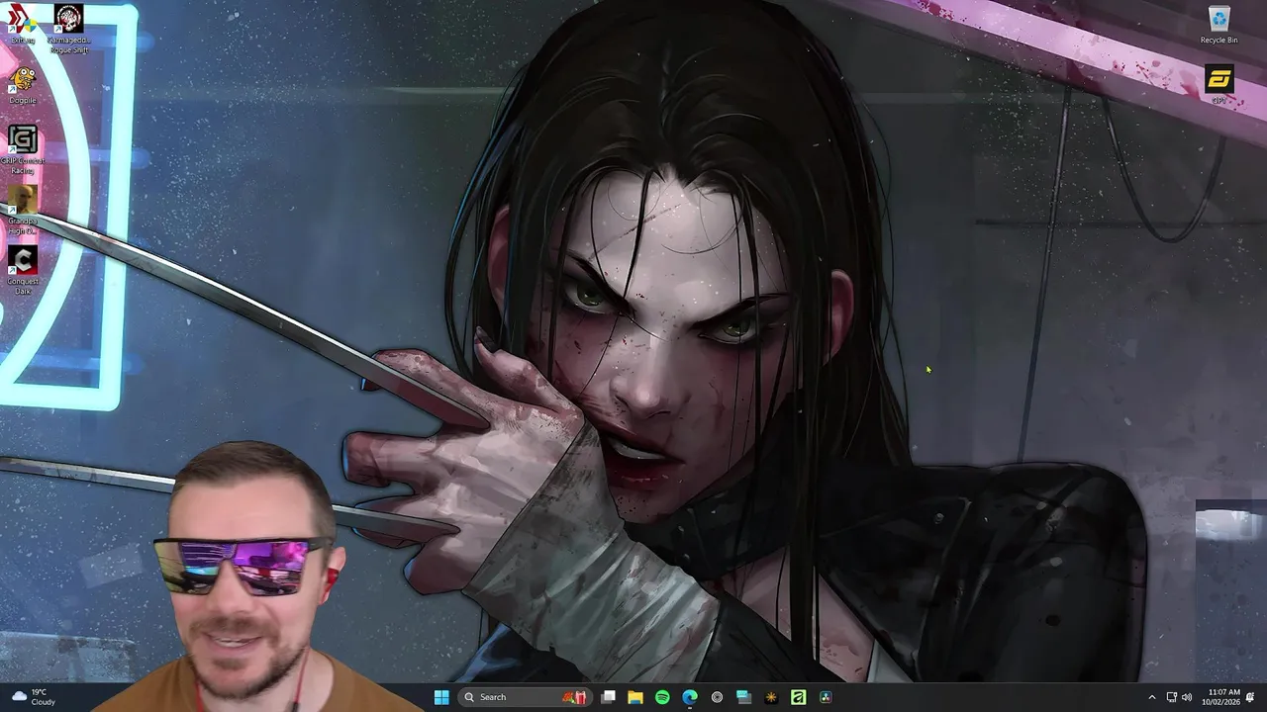Select the Dogpile desktop shortcut
The image size is (1267, 712).
point(22,85)
